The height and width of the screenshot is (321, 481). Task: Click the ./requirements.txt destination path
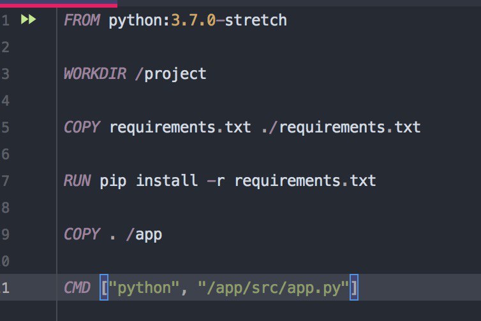[x=341, y=128]
